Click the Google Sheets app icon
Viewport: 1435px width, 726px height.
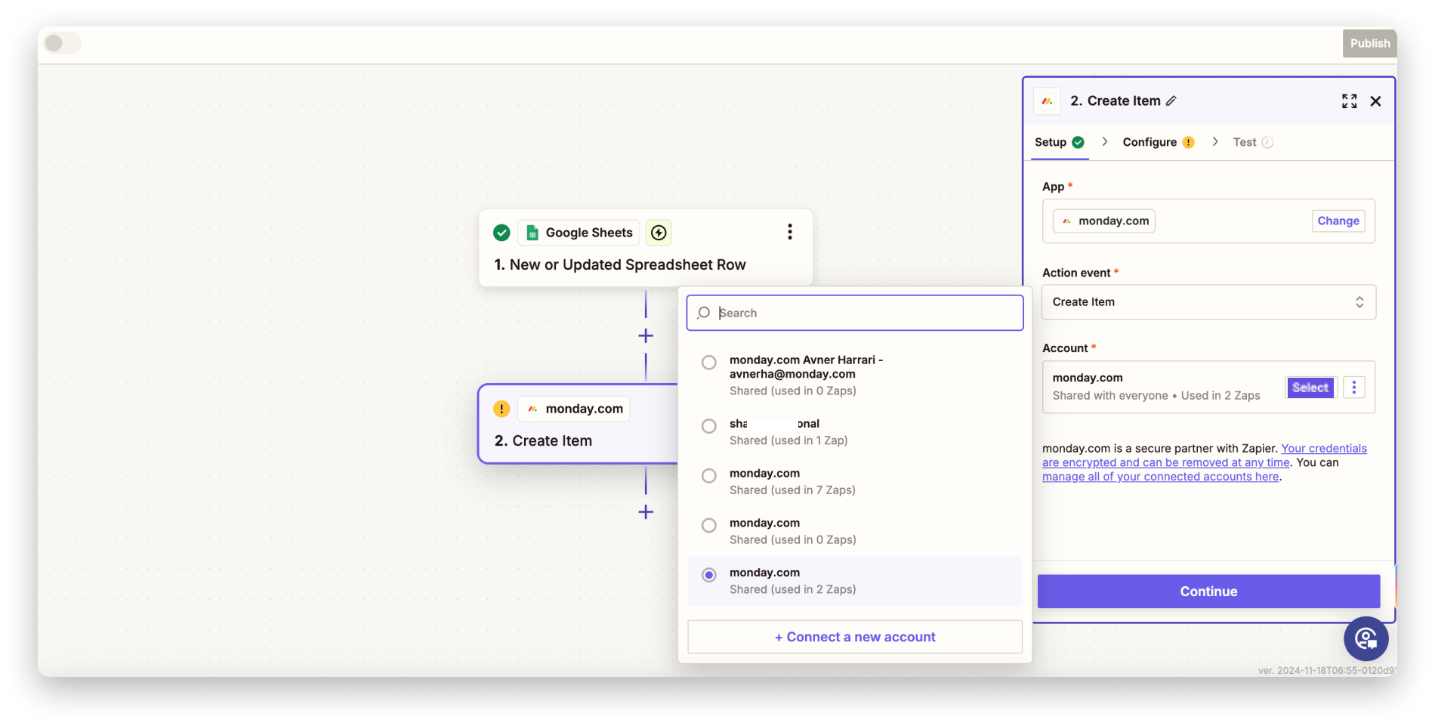click(x=532, y=233)
